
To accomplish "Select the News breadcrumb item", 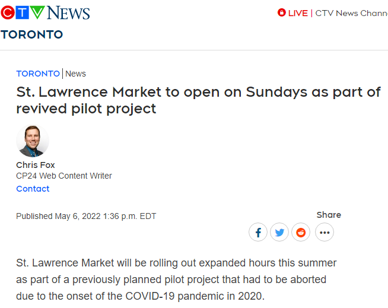I will click(x=75, y=74).
